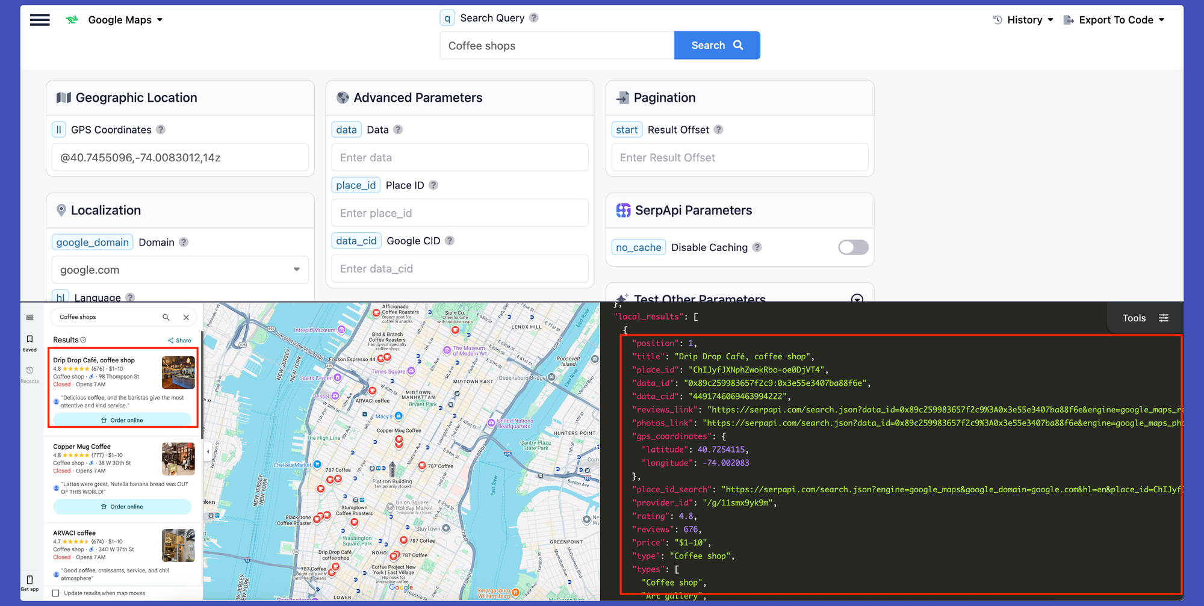Open ARVACI coffee photo thumbnail
This screenshot has height=606, width=1204.
pos(178,545)
